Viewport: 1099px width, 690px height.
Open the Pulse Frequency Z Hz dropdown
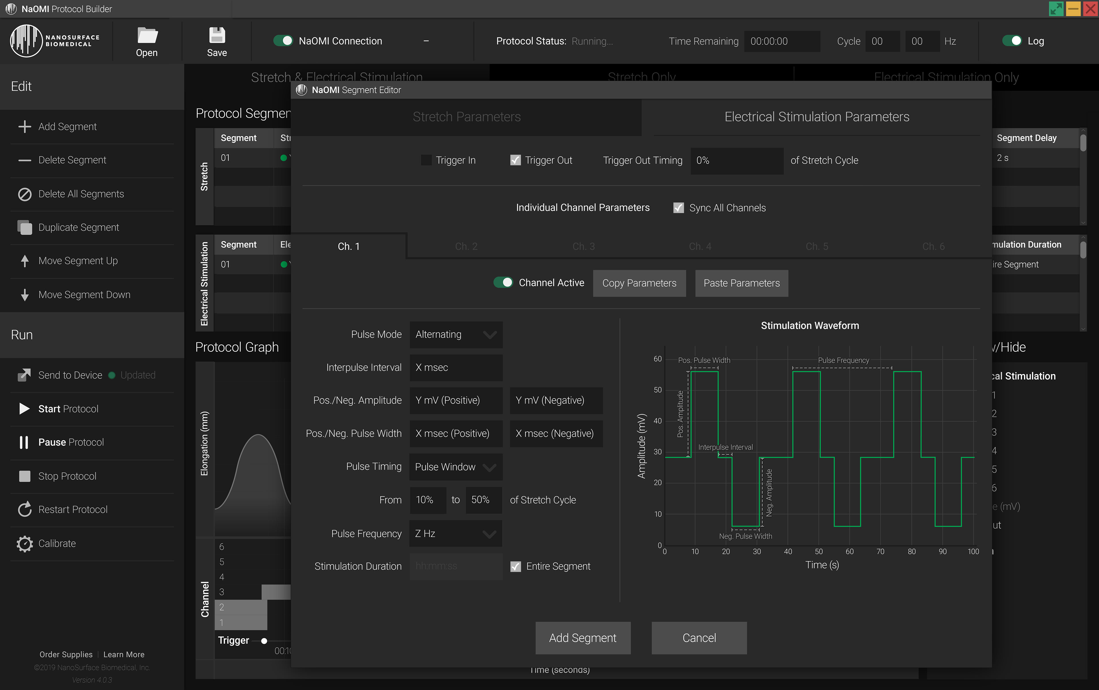click(x=456, y=533)
